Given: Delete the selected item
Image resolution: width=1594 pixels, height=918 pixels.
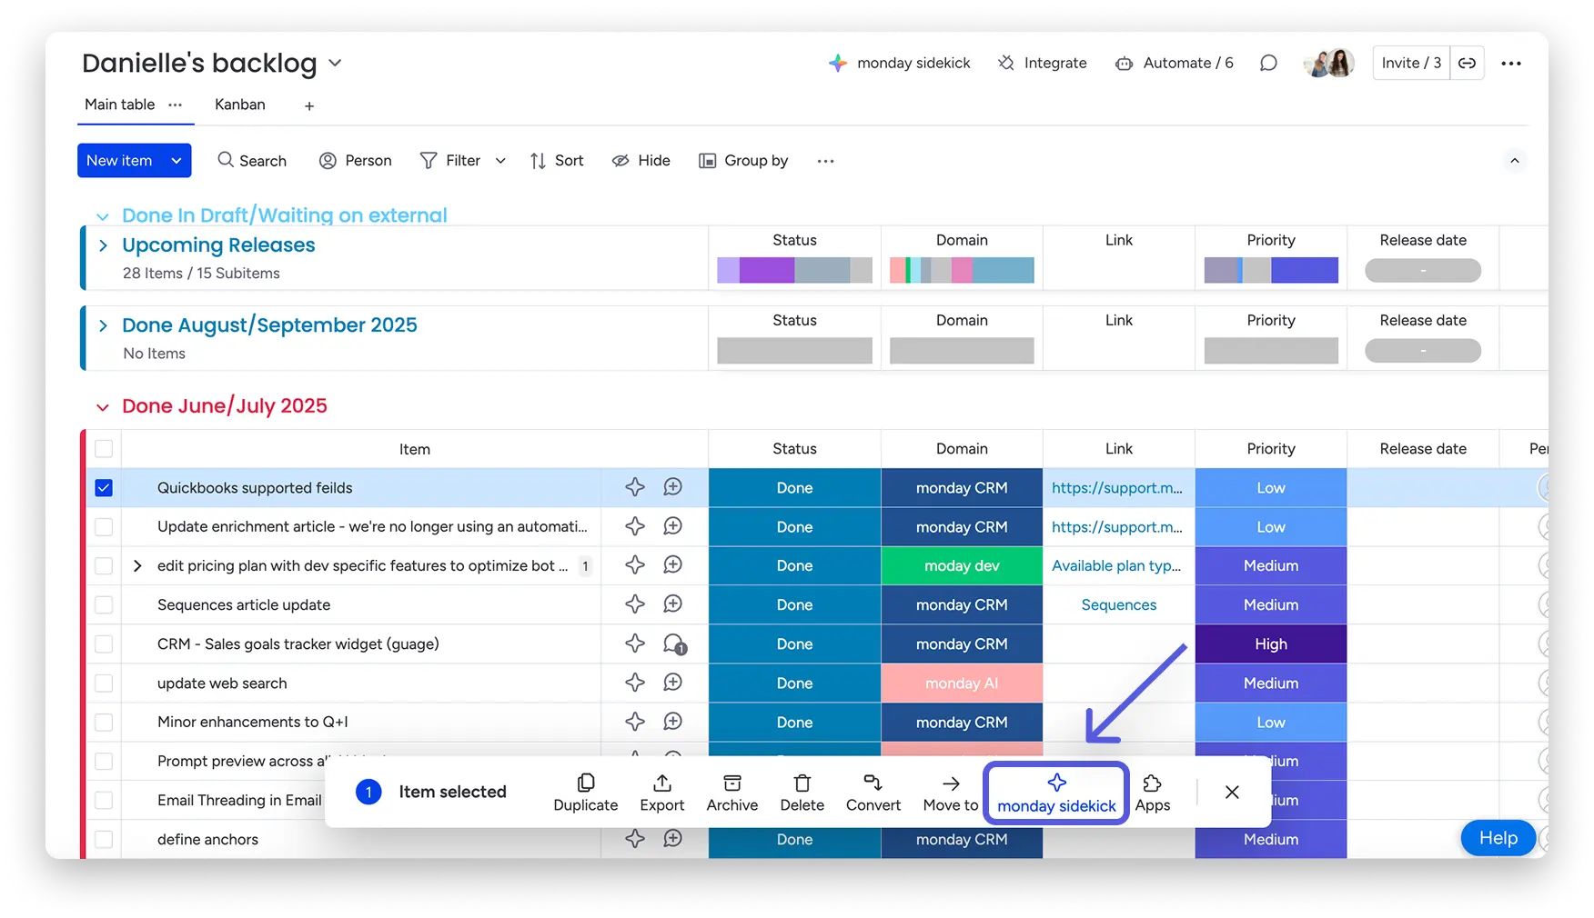Looking at the screenshot, I should click(802, 793).
